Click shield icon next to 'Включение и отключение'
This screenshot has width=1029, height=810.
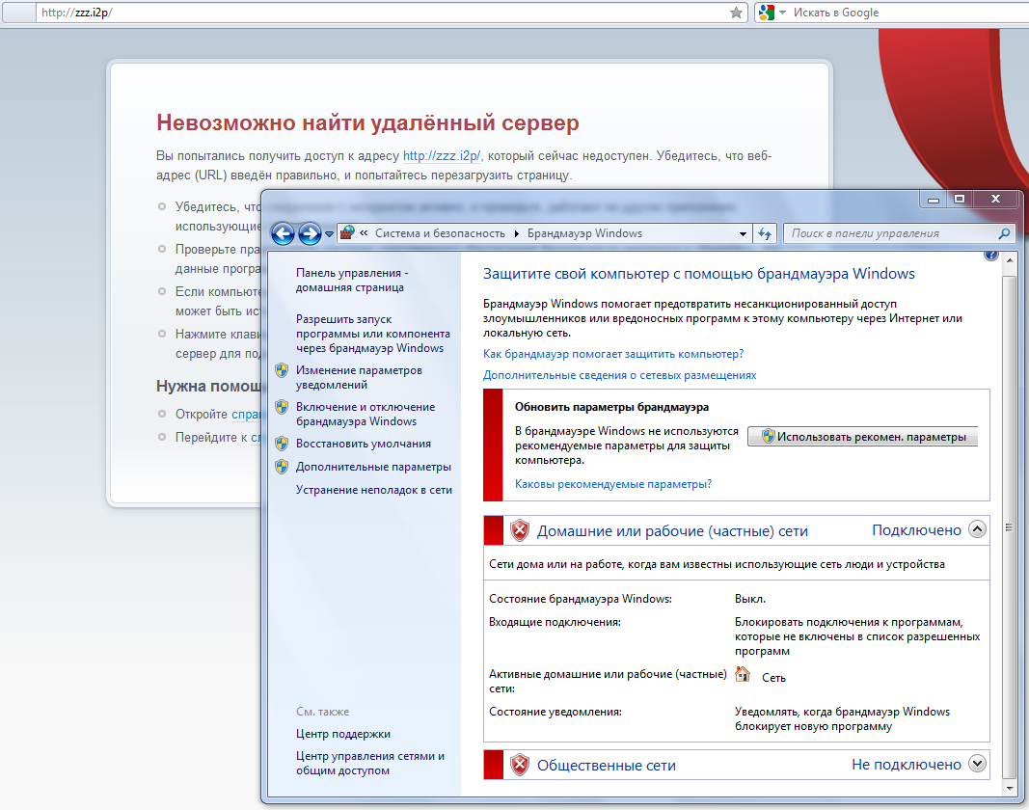click(282, 407)
